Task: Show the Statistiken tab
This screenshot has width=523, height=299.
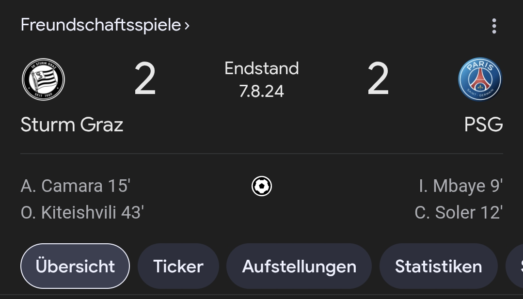Action: 439,266
